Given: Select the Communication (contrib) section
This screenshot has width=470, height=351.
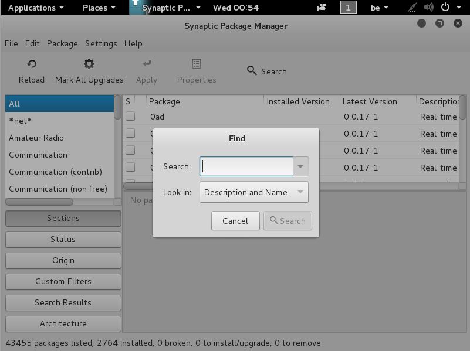Looking at the screenshot, I should 59,172.
